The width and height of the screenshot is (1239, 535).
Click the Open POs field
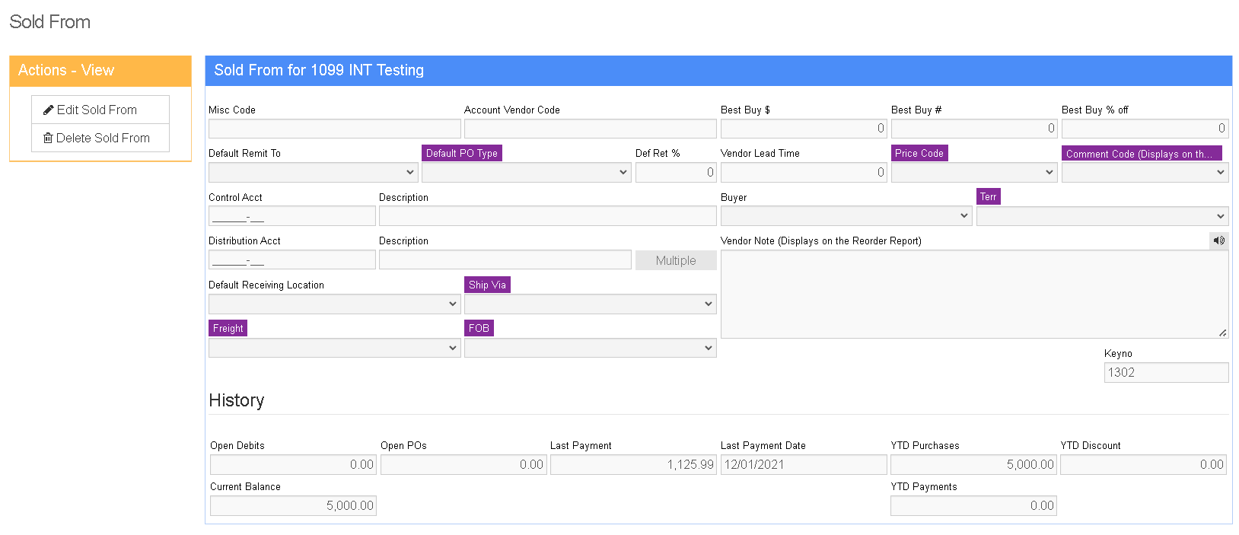(463, 465)
